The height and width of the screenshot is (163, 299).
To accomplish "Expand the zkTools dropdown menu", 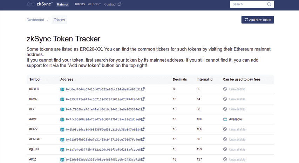I will click(94, 4).
